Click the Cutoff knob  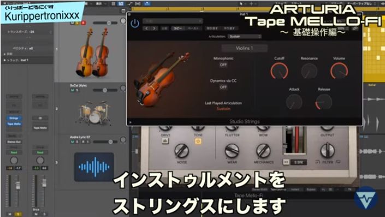pyautogui.click(x=279, y=71)
